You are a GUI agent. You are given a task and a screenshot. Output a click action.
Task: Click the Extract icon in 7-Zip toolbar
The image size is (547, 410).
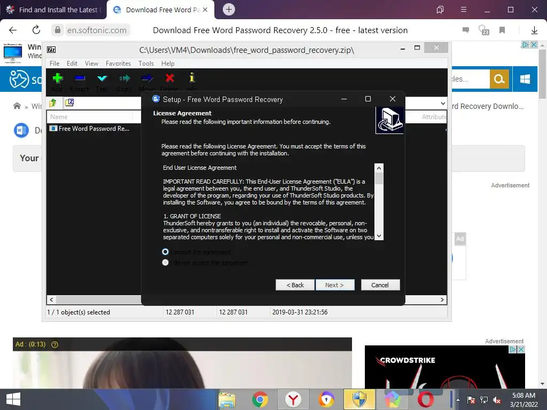pyautogui.click(x=80, y=78)
